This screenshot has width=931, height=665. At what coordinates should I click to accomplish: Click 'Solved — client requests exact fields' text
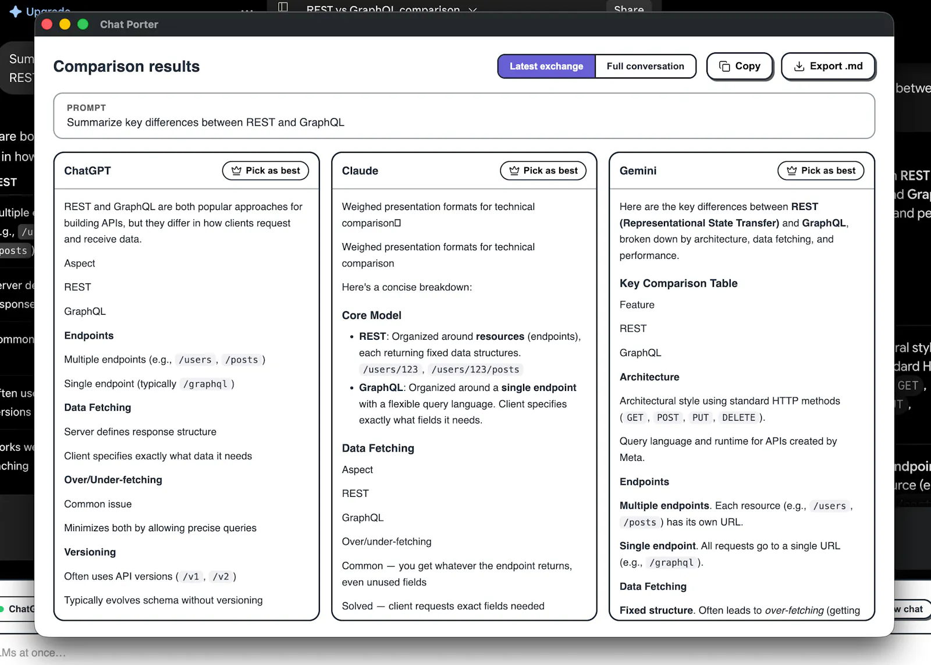(443, 606)
